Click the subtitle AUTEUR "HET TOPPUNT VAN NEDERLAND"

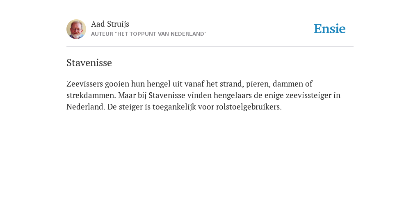tap(148, 34)
